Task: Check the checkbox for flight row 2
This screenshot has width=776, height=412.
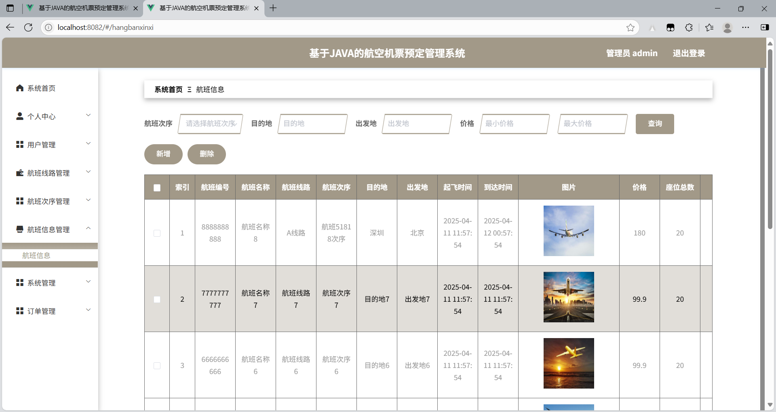Action: click(157, 299)
